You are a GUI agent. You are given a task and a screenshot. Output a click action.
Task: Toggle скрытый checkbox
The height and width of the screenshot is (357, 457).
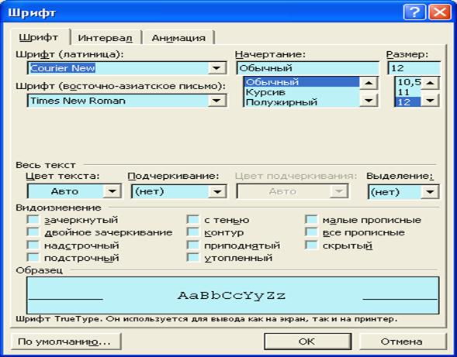pyautogui.click(x=311, y=245)
